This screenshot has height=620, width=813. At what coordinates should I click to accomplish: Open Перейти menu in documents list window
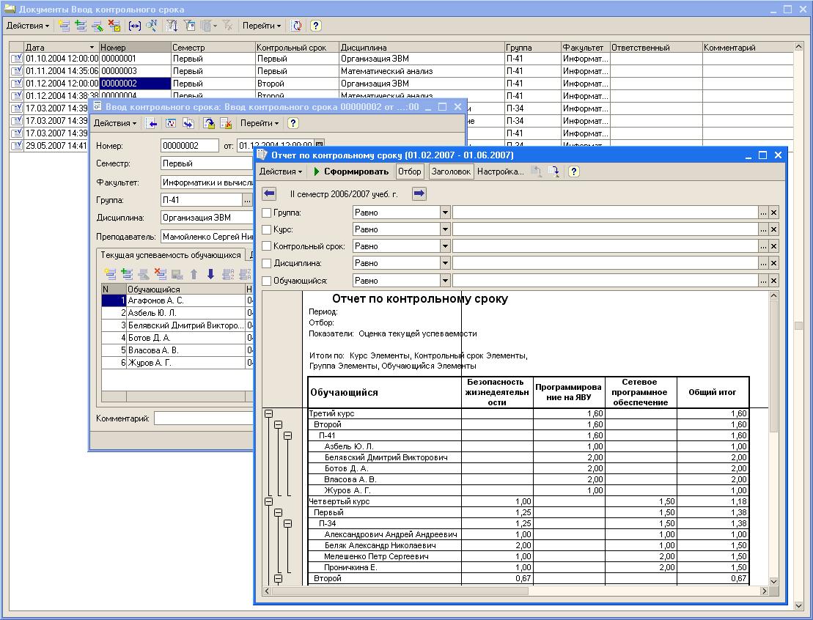coord(261,26)
